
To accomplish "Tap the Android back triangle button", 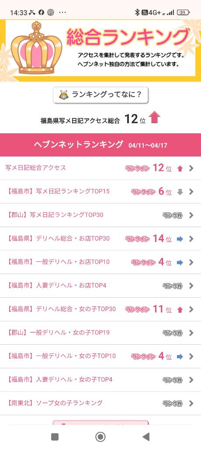I will (146, 437).
